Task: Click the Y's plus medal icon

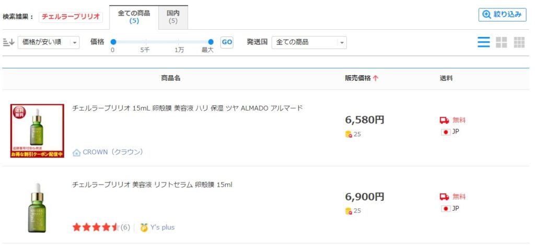Action: click(144, 227)
